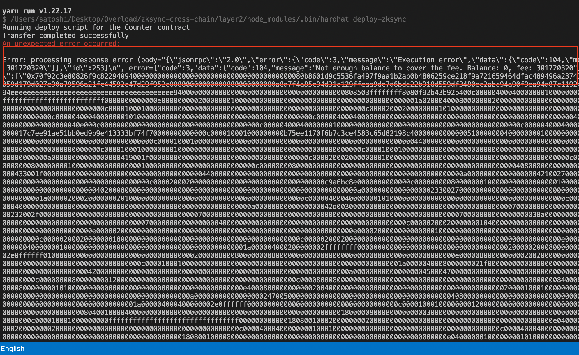Screen dimensions: 579x355
Task: Select "Transfer completed successfully" line
Action: (x=66, y=35)
